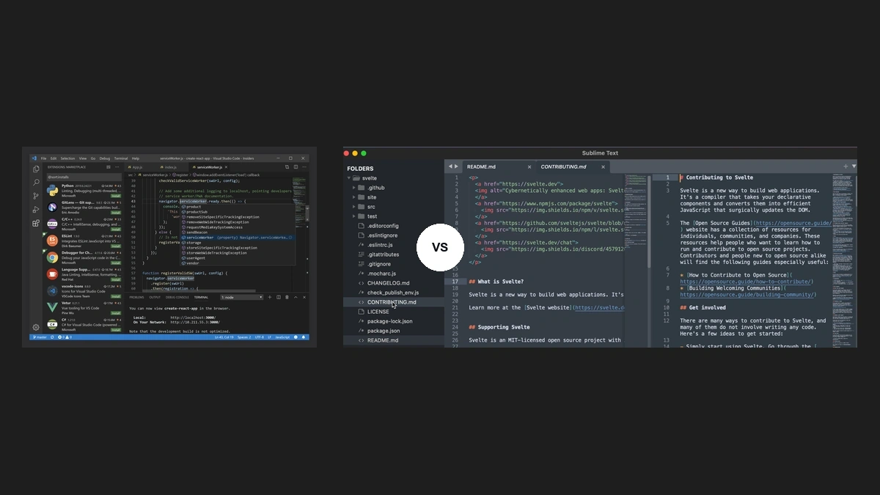Open Debug menu in VS Code

(x=105, y=158)
